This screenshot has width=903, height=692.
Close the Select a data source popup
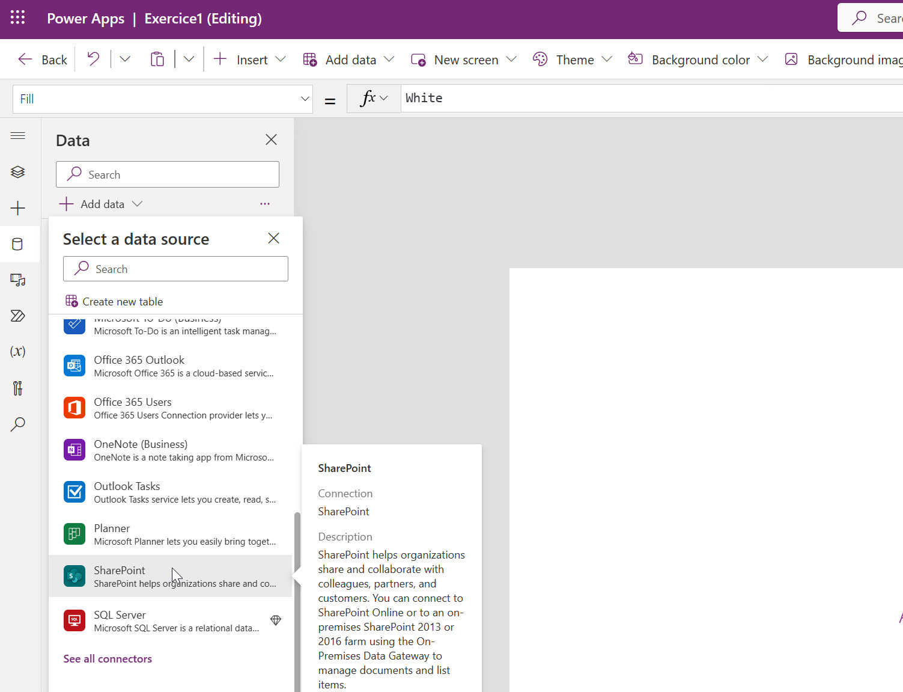pyautogui.click(x=273, y=238)
